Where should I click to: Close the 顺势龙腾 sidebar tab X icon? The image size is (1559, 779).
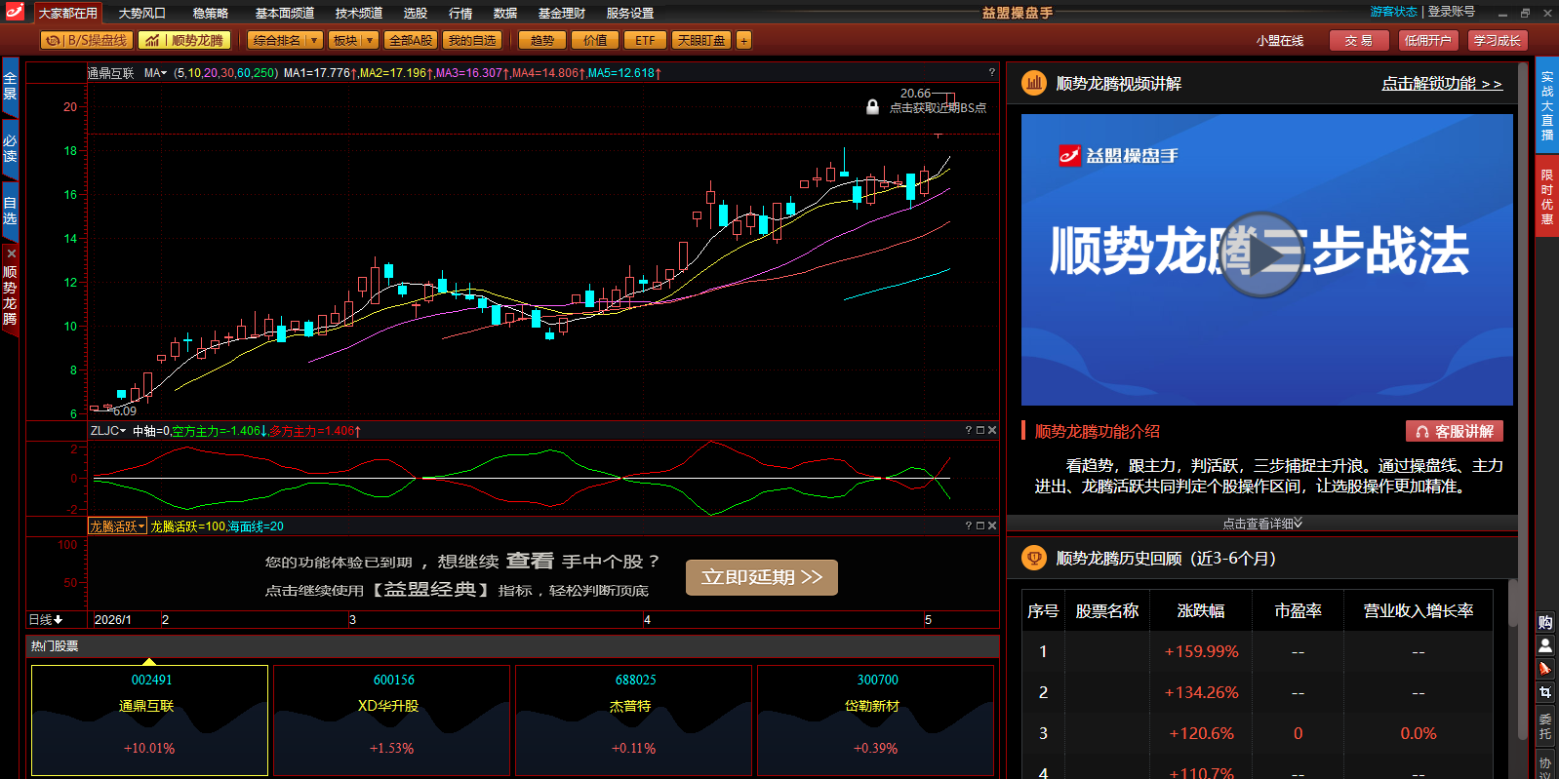coord(11,253)
